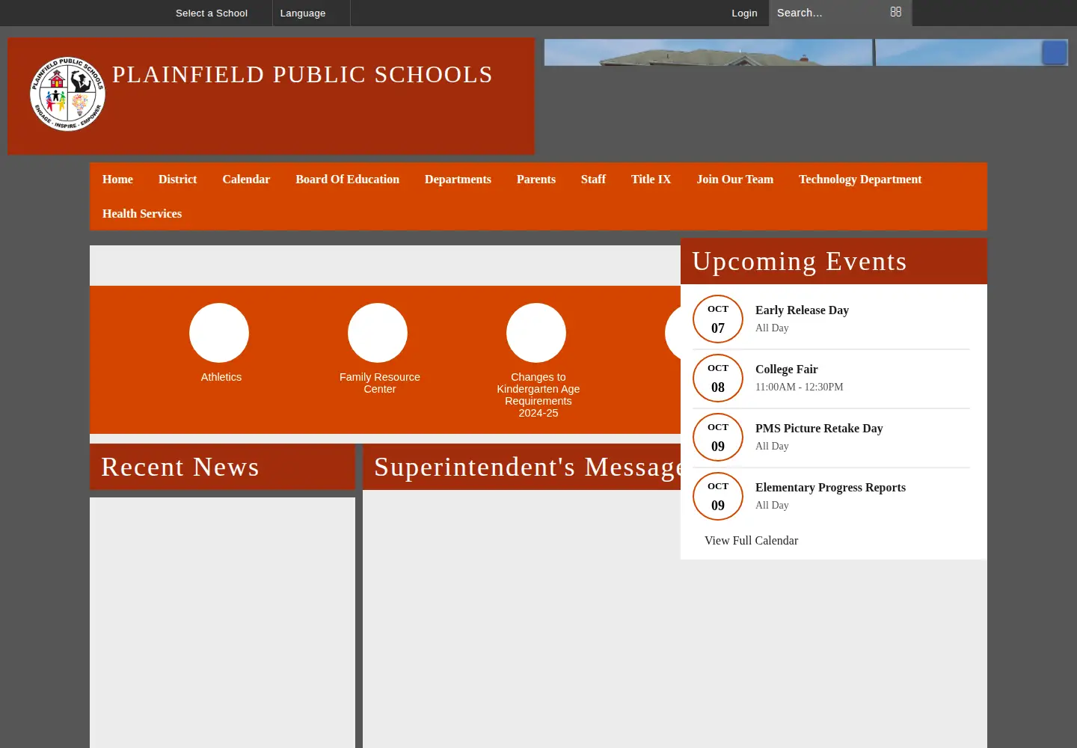Open Kindergarten Age Requirements circle icon

click(x=536, y=333)
